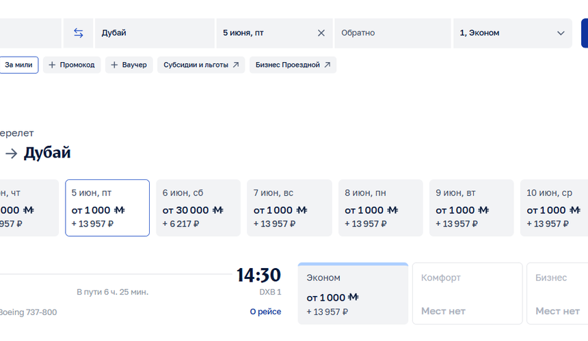Open Бизнес Проездной link
Screen dimensions: 588x341
pos(293,65)
